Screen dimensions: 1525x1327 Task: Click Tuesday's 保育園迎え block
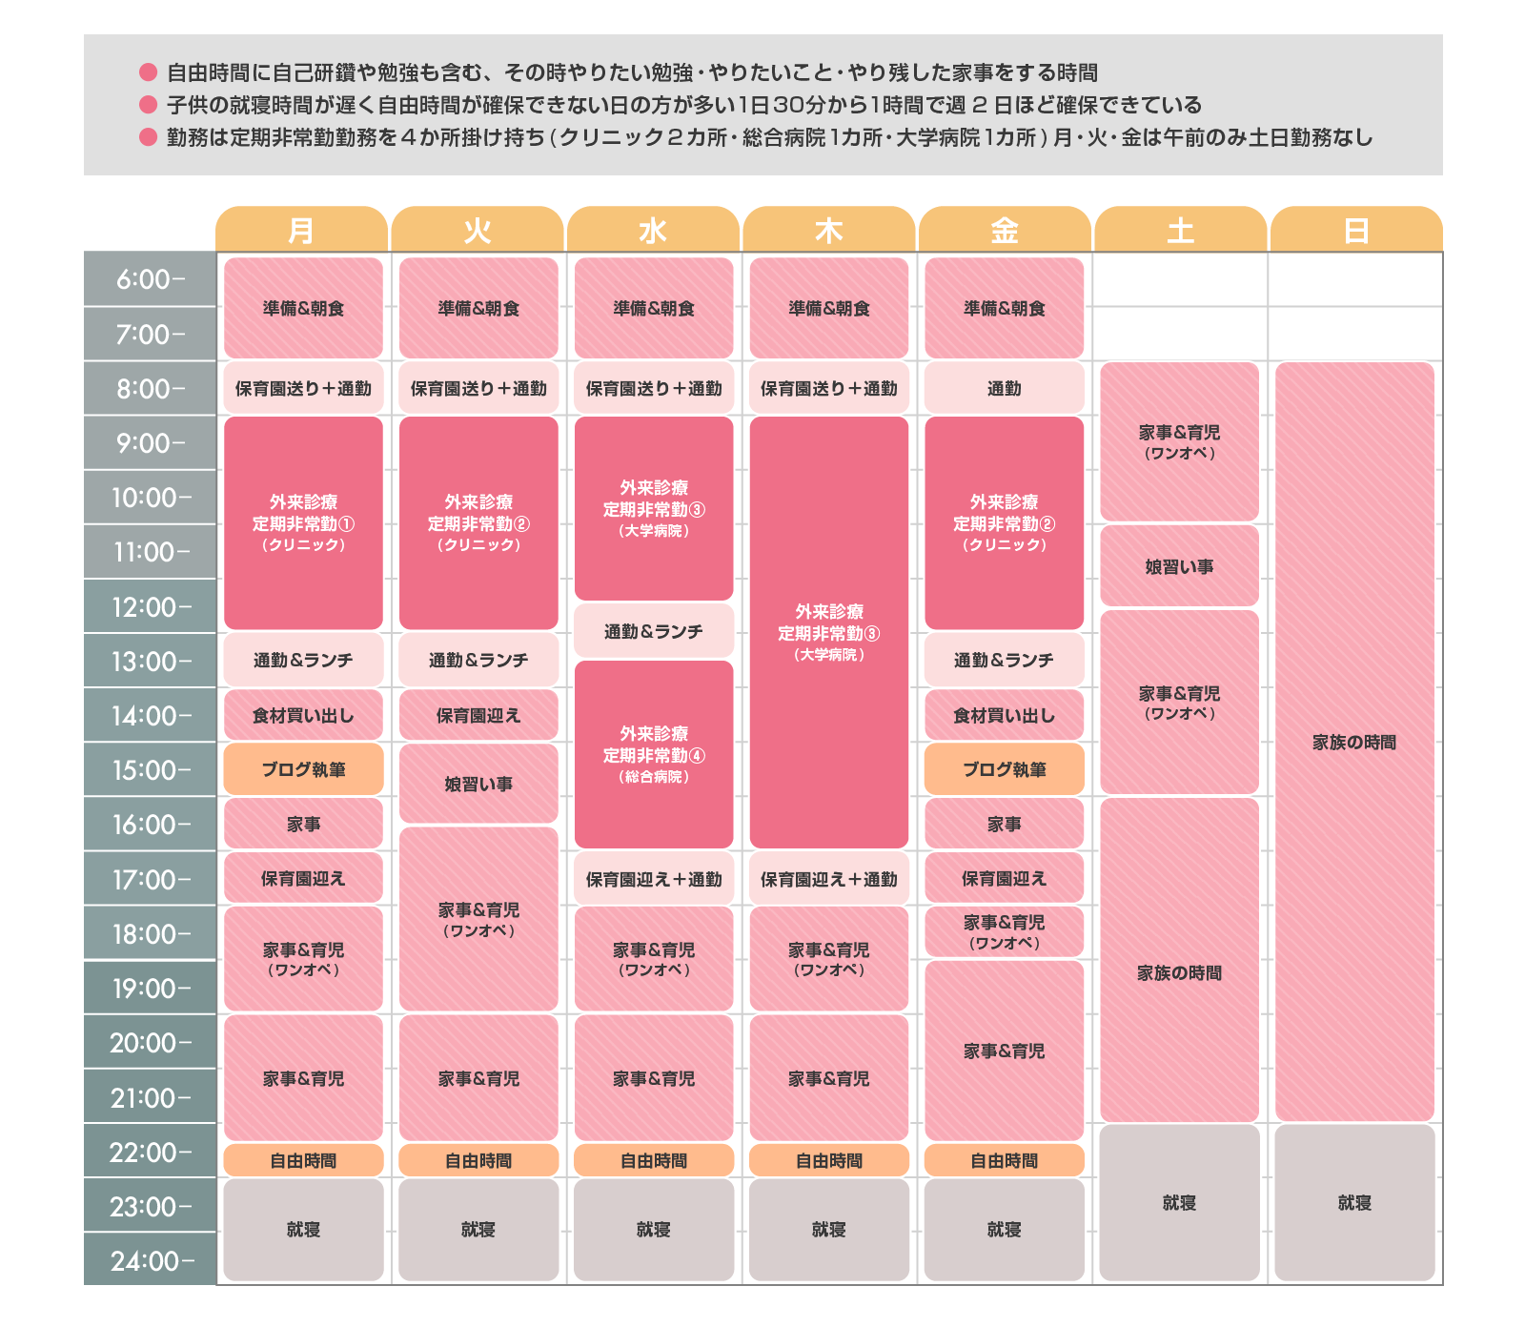[x=478, y=715]
